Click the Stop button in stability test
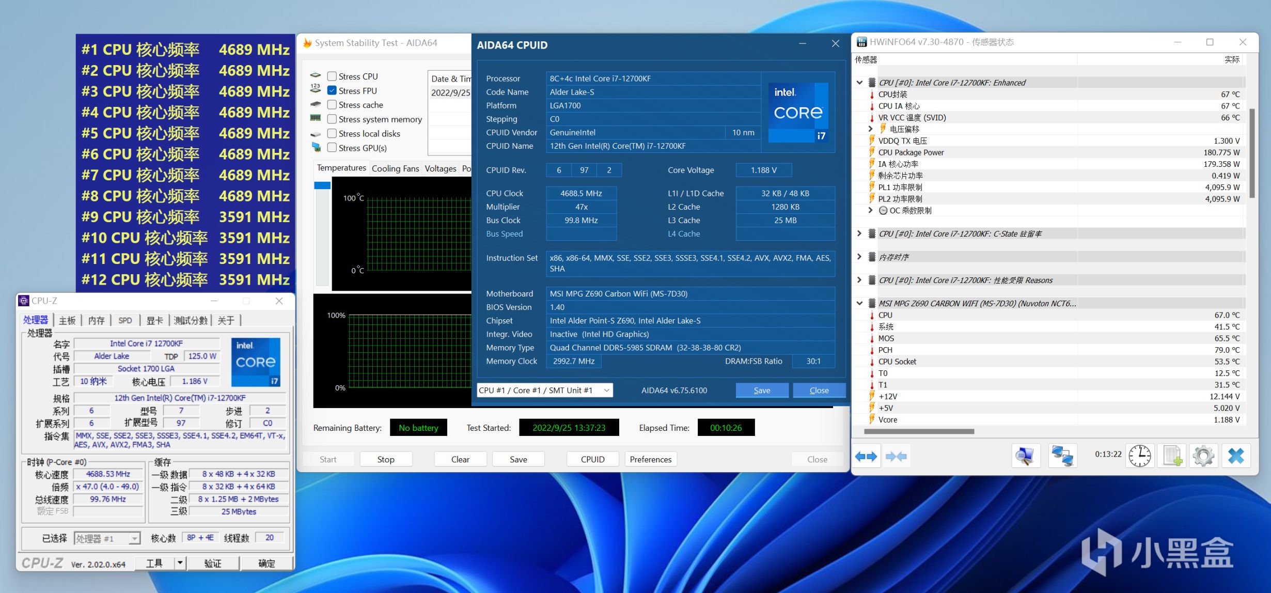Viewport: 1271px width, 593px height. (386, 459)
